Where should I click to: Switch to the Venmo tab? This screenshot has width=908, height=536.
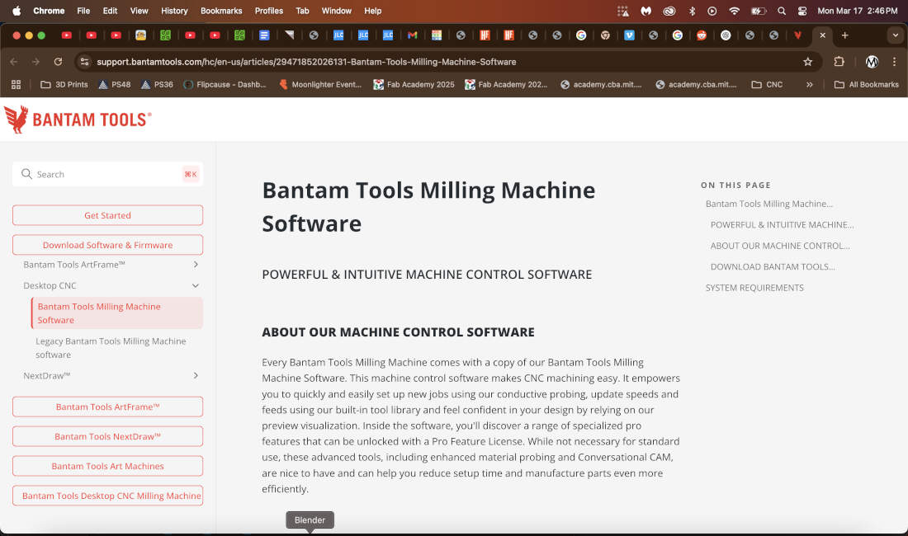629,35
